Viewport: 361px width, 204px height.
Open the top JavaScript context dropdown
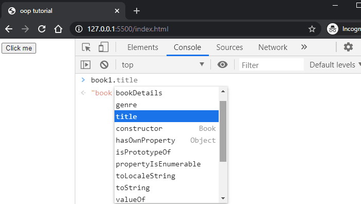163,65
